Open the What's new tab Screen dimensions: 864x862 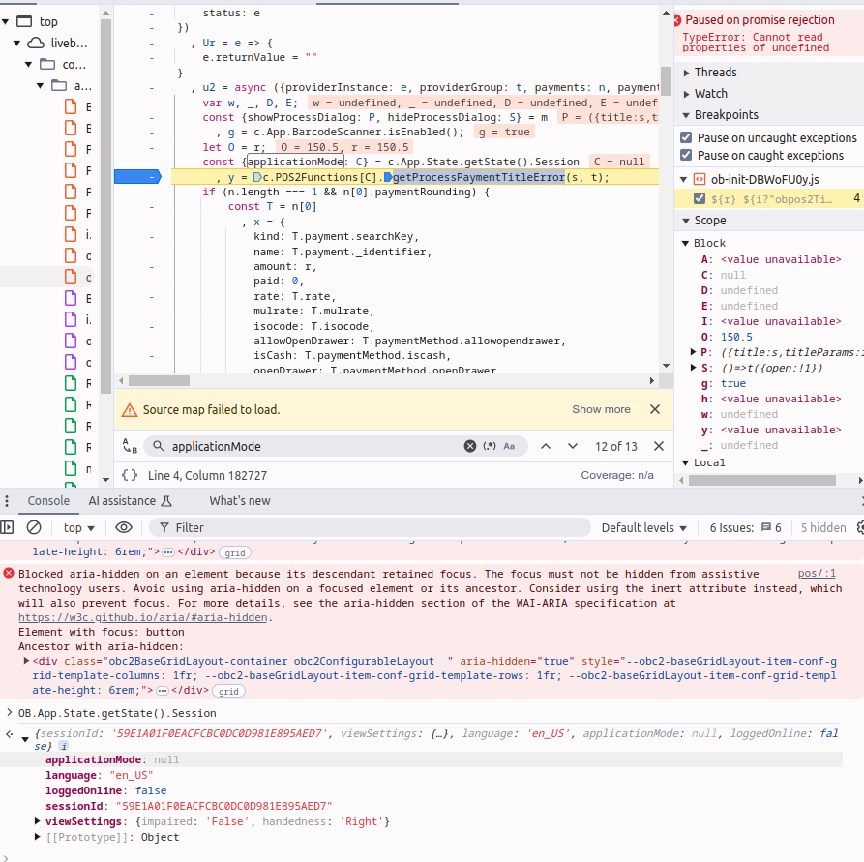point(240,501)
